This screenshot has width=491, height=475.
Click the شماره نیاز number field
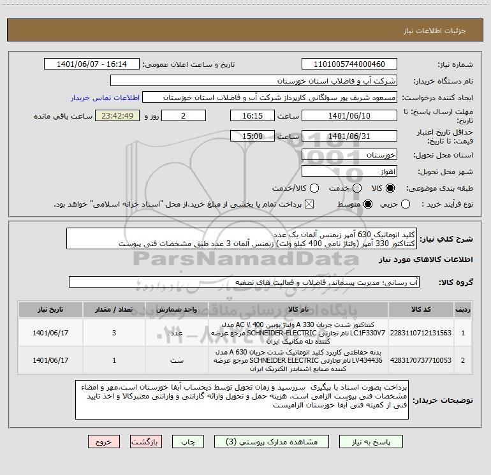click(349, 64)
